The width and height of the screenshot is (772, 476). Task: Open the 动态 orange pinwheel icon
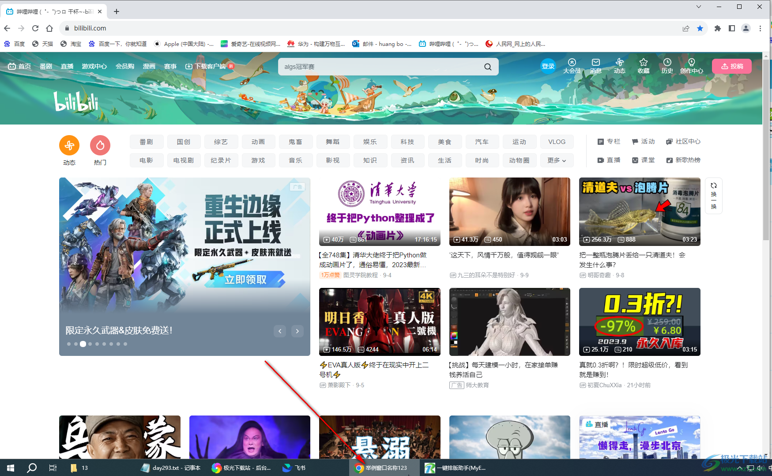[x=69, y=145]
